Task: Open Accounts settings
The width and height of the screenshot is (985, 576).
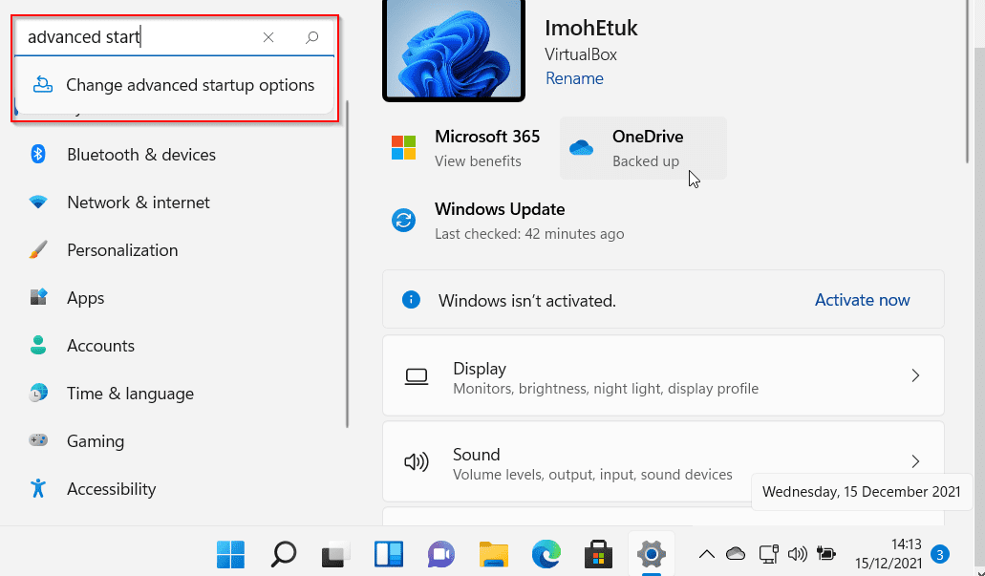Action: click(100, 346)
